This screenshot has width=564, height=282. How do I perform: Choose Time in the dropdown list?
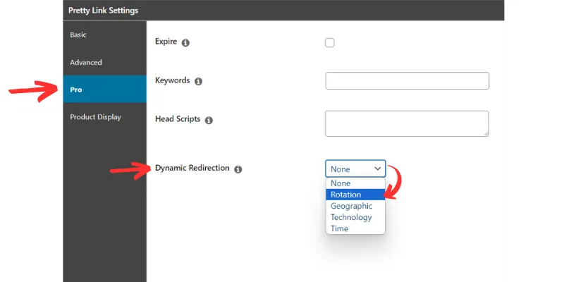coord(340,228)
